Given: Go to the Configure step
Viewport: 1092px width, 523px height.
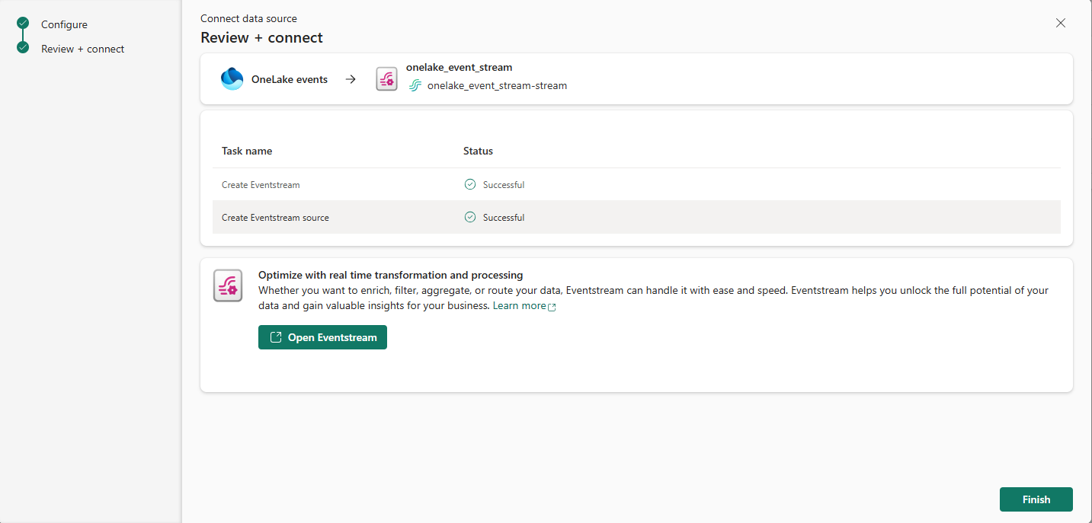Looking at the screenshot, I should click(x=64, y=24).
